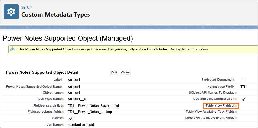Click the SETUP breadcrumb text

(x=26, y=7)
